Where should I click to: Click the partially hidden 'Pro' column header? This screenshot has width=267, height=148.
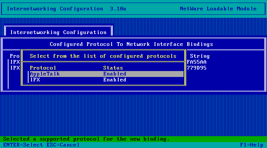(x=14, y=56)
